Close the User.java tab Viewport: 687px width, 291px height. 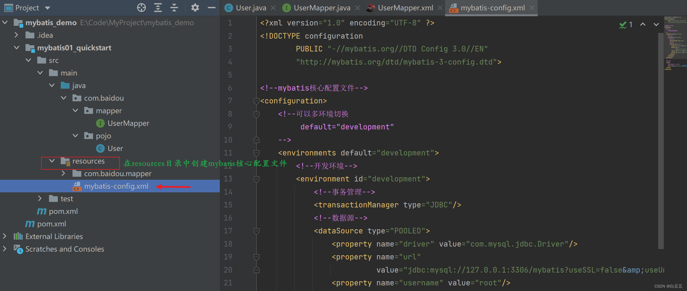pyautogui.click(x=273, y=8)
